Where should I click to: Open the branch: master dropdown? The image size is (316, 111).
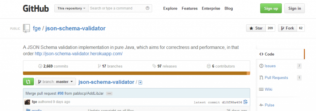tap(56, 82)
